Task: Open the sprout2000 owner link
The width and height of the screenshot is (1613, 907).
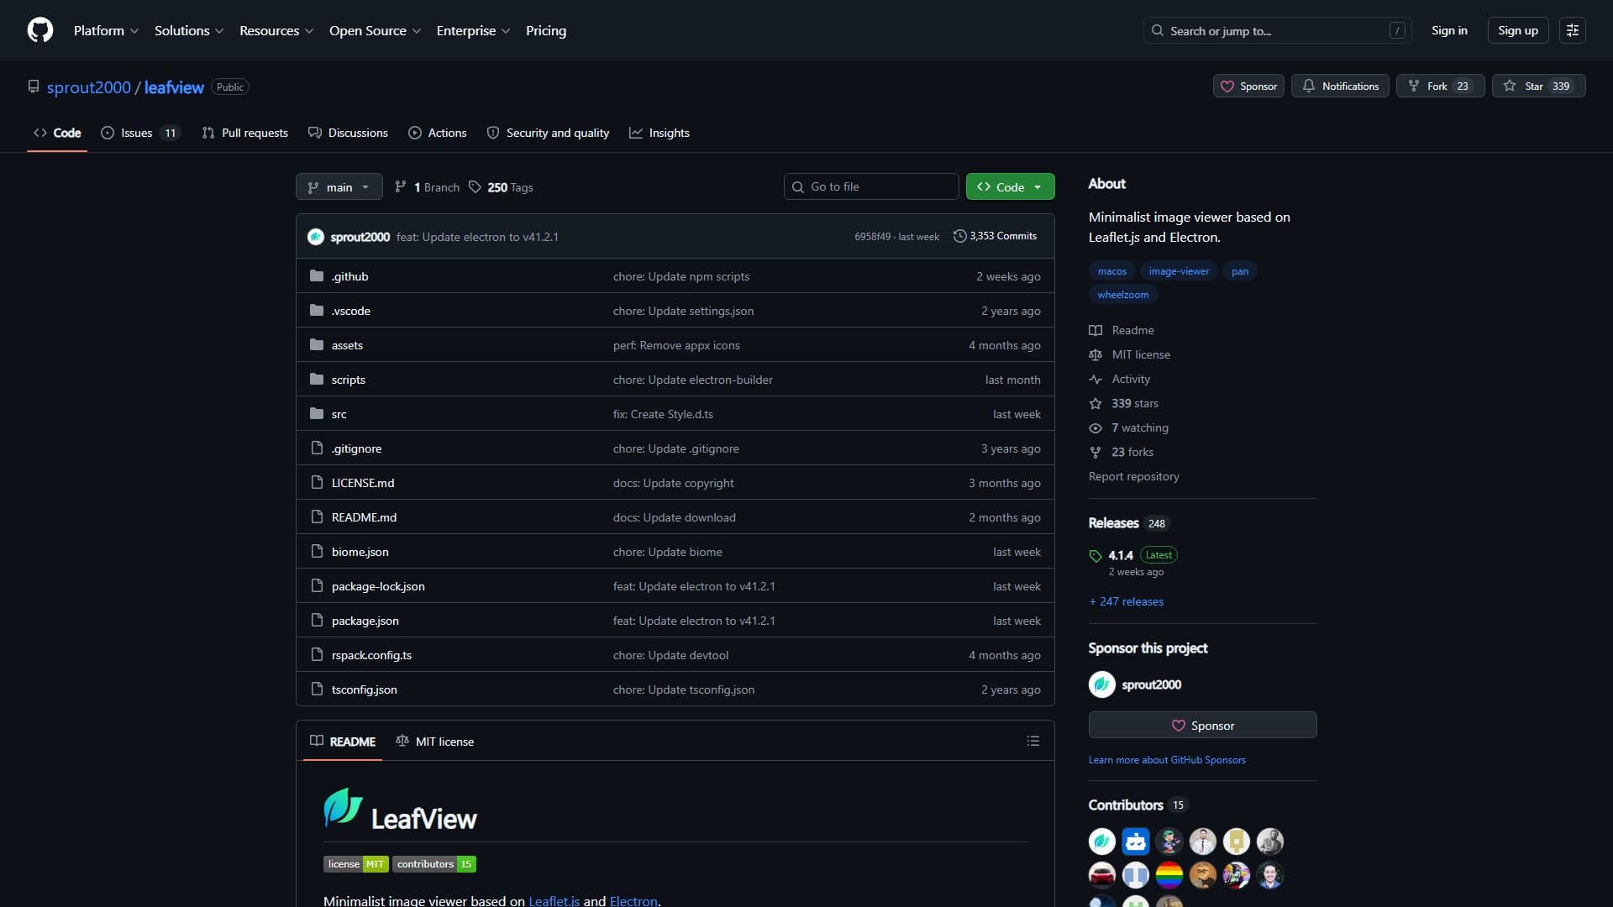Action: [x=89, y=87]
